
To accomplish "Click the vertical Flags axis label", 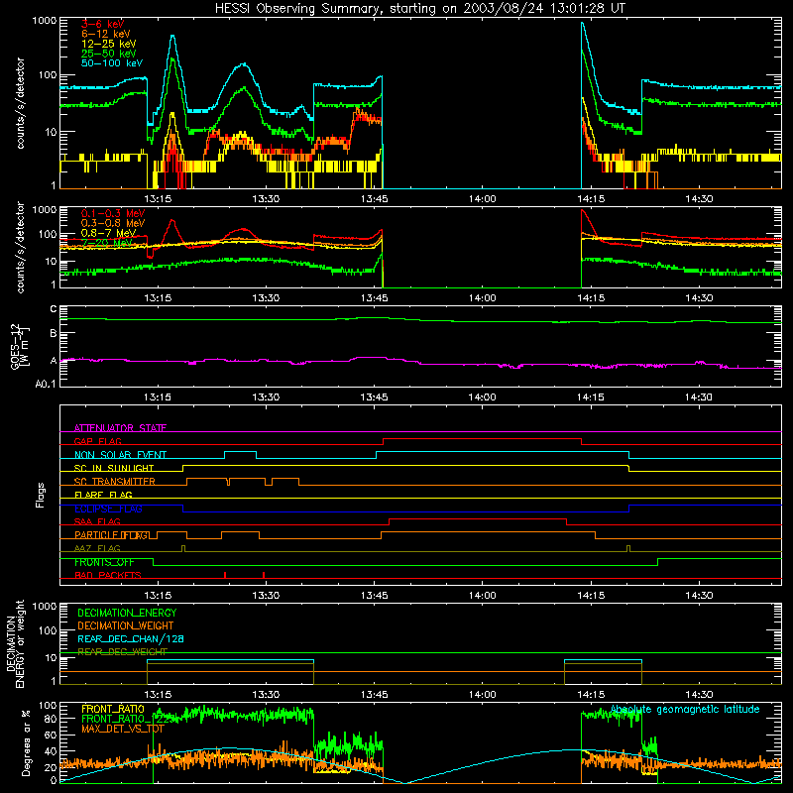I will (x=41, y=495).
